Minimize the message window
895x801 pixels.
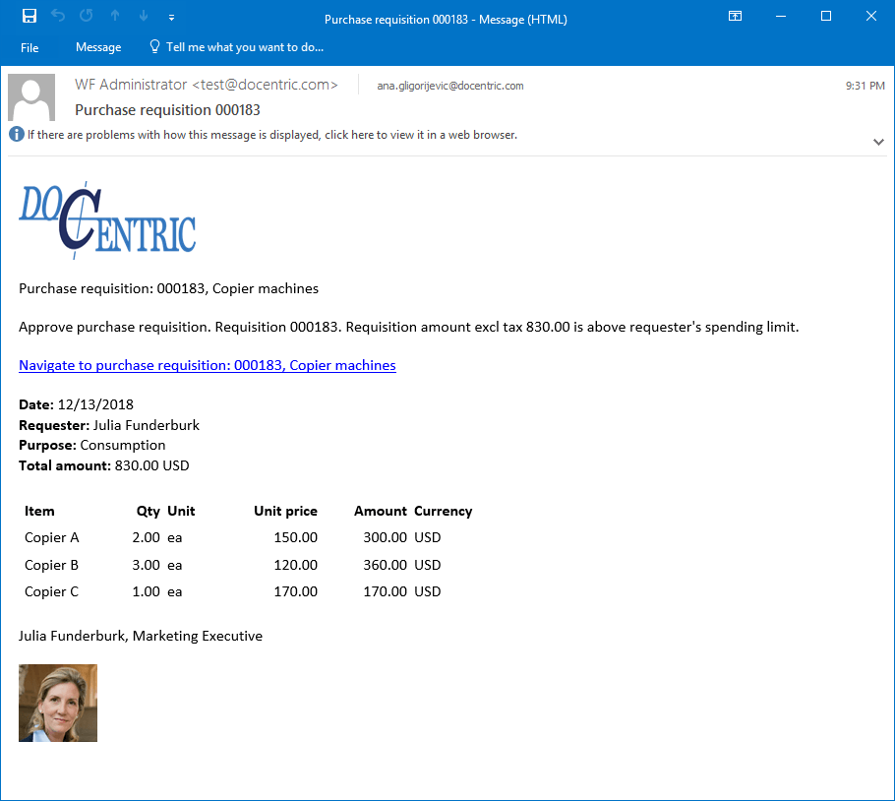(x=781, y=16)
